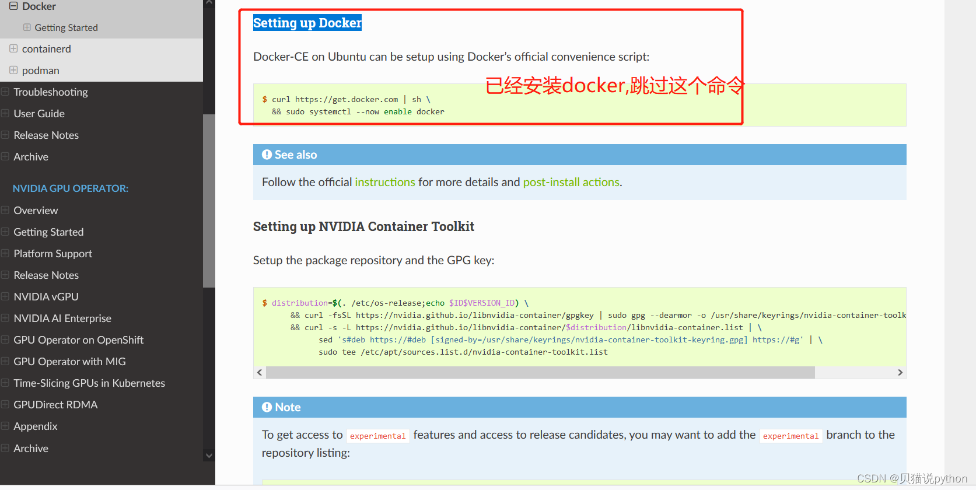This screenshot has width=976, height=490.
Task: Expand the containerd sidebar item
Action: 13,48
